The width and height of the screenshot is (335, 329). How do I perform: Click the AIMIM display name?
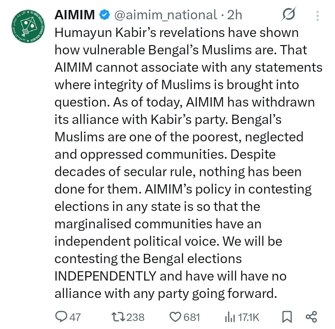[74, 15]
